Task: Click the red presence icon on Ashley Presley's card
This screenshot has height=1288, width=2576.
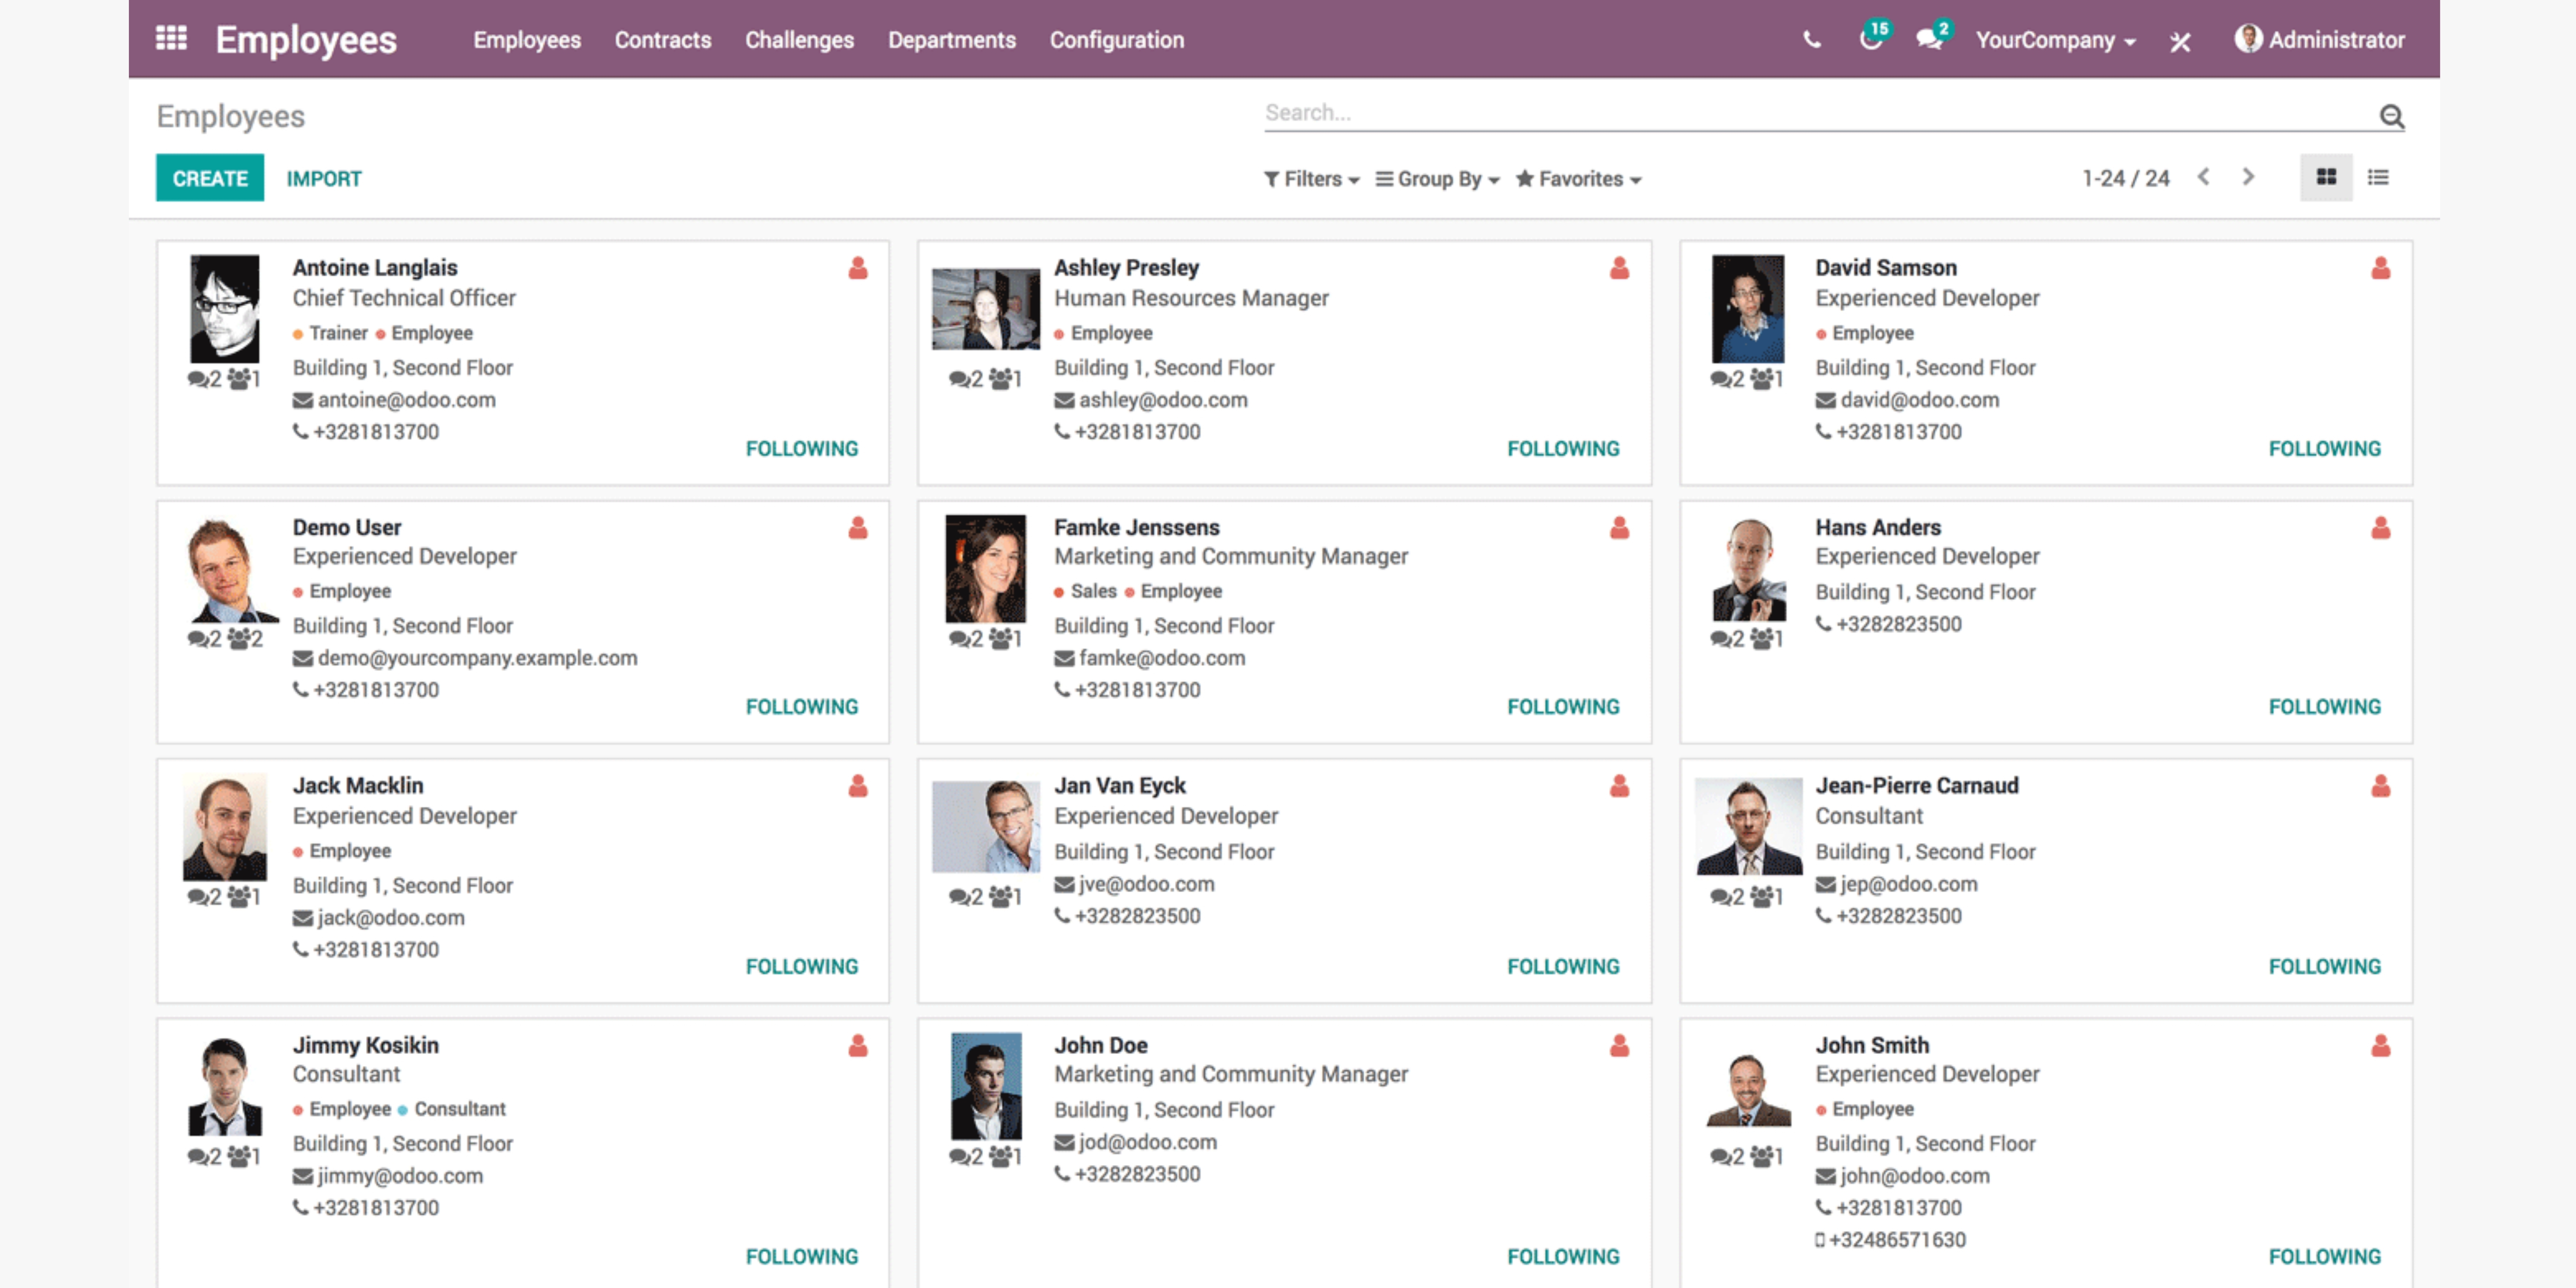Action: click(1619, 268)
